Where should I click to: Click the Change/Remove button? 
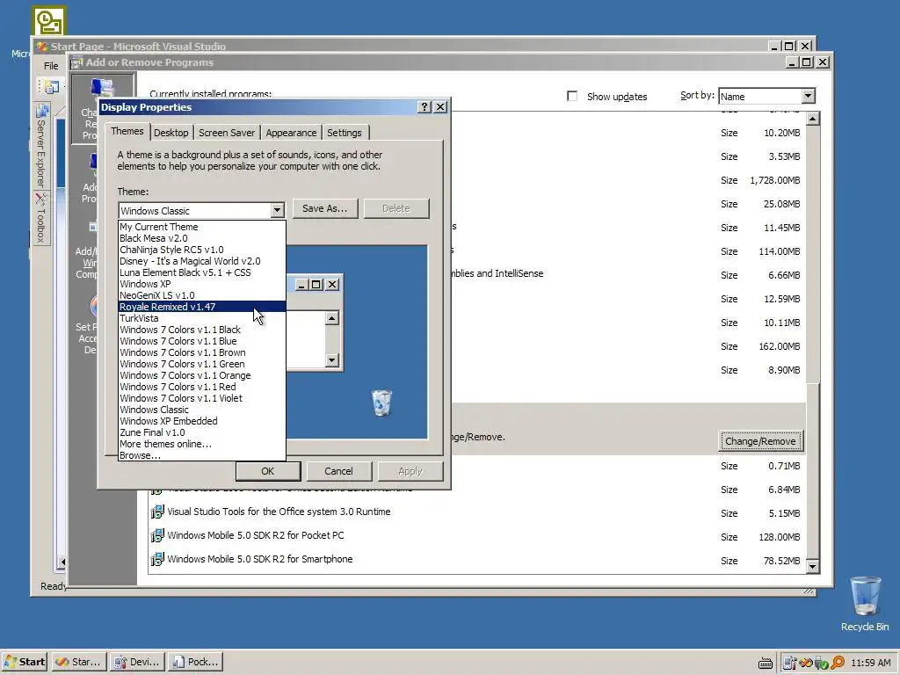pos(760,441)
